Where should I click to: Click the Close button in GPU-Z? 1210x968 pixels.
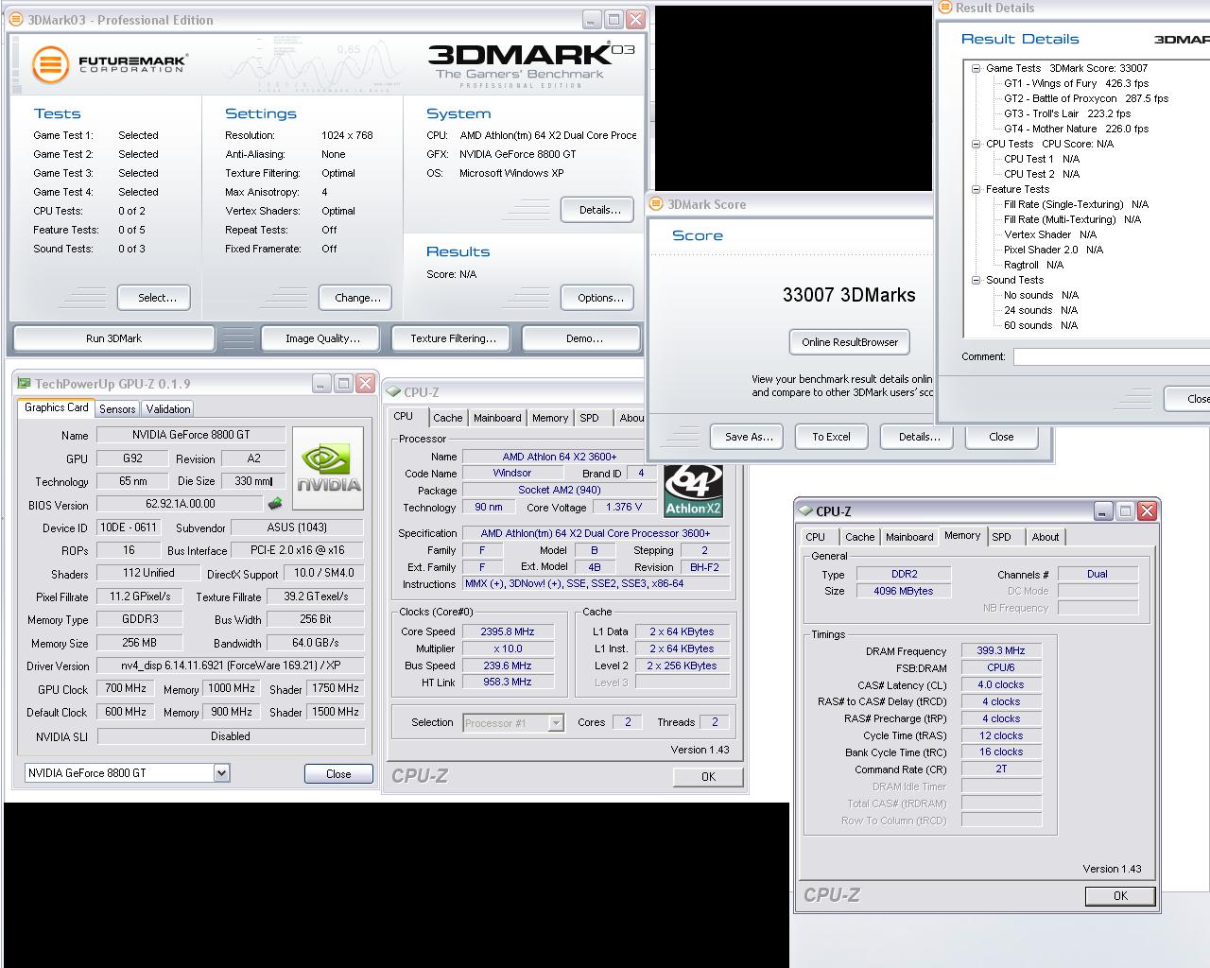tap(338, 773)
